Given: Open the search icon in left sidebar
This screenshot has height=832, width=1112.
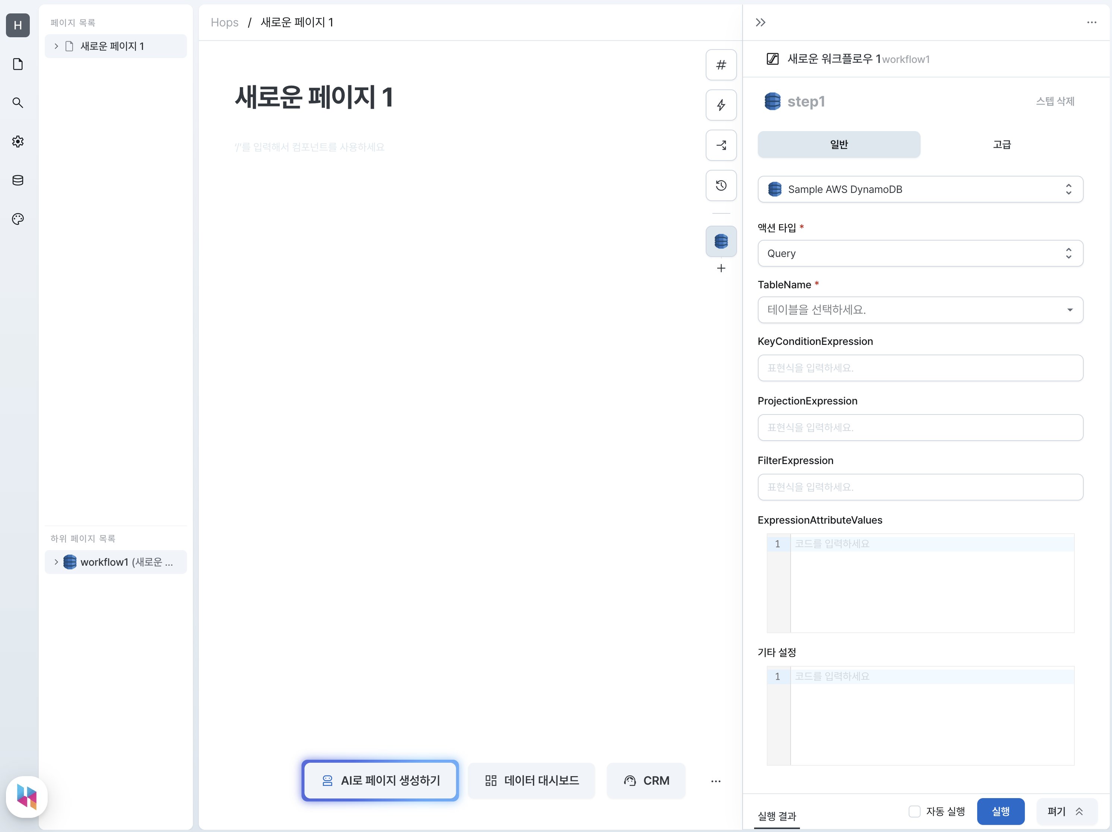Looking at the screenshot, I should pyautogui.click(x=18, y=102).
